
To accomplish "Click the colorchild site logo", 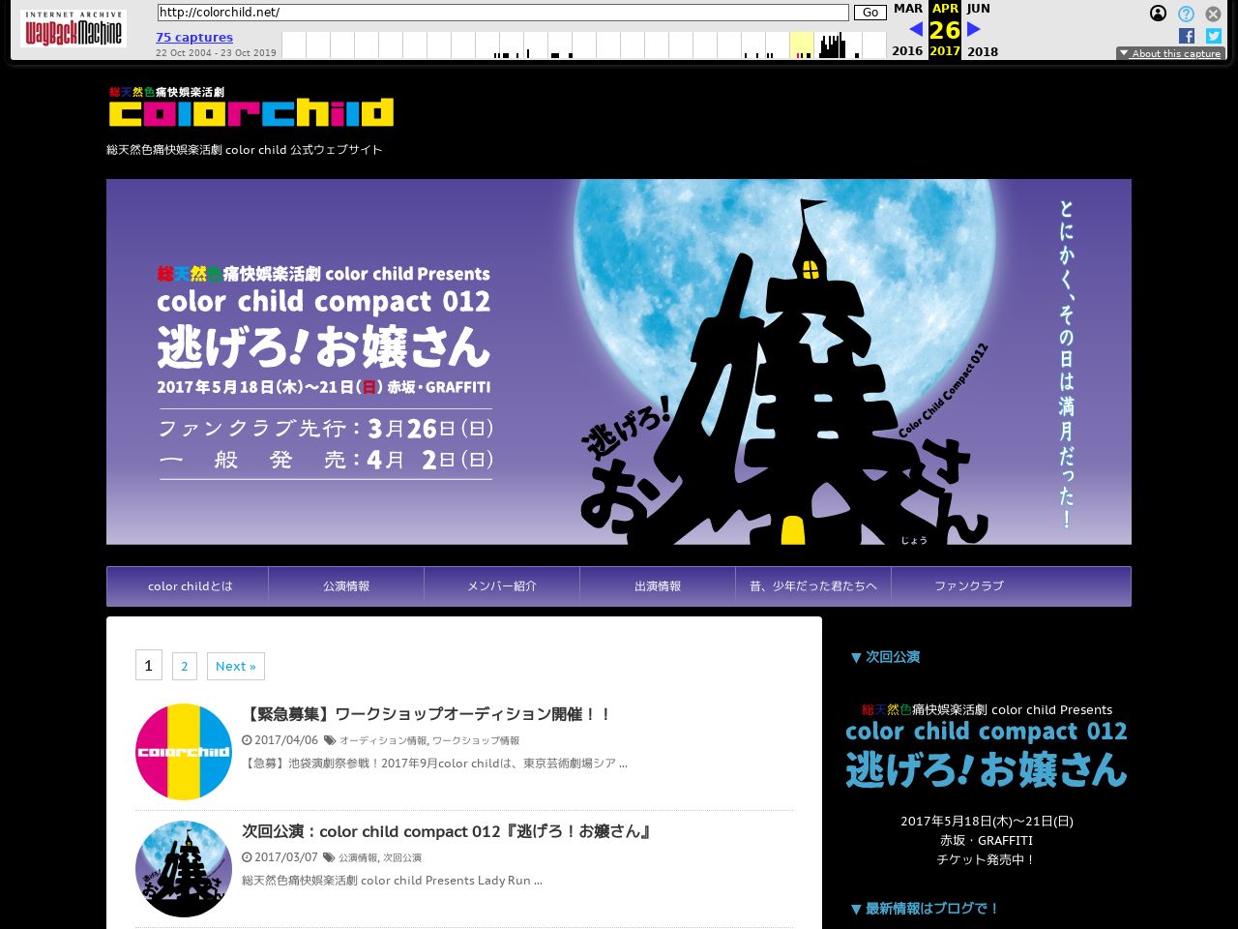I will coord(251,107).
